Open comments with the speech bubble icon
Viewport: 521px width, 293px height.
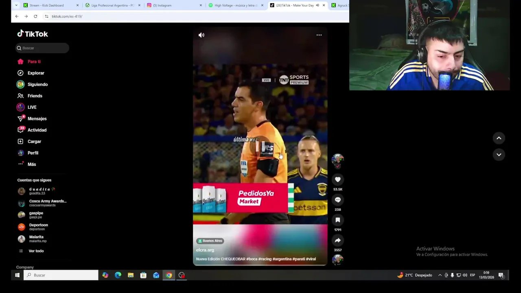338,200
